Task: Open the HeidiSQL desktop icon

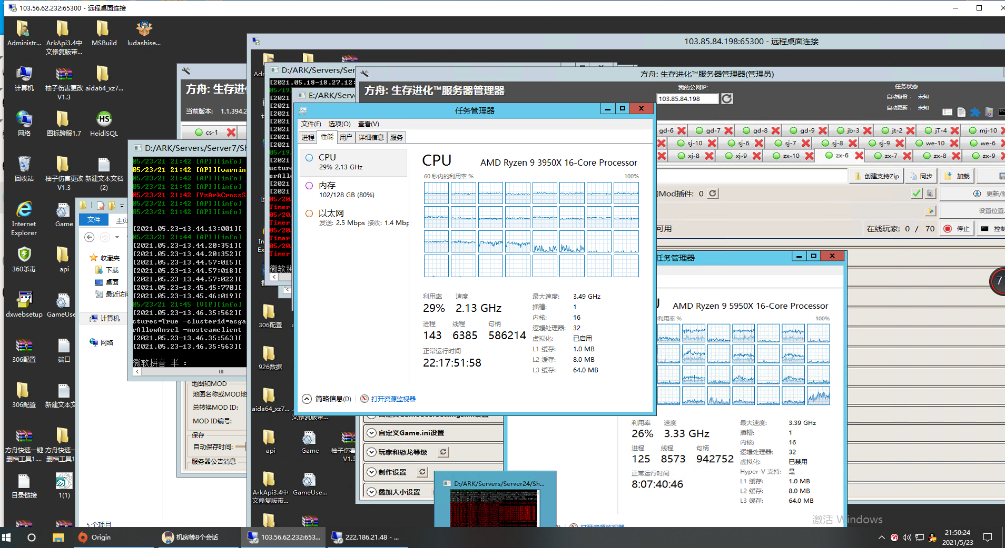Action: point(104,123)
